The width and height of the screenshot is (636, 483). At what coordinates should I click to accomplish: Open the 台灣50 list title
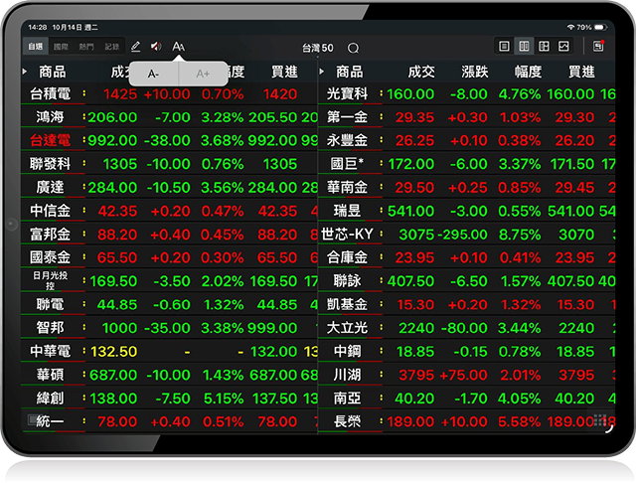click(318, 49)
